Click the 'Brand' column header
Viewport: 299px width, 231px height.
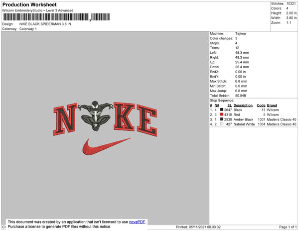pyautogui.click(x=272, y=106)
